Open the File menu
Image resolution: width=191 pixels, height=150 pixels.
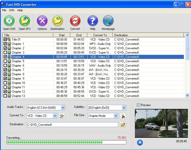point(4,10)
